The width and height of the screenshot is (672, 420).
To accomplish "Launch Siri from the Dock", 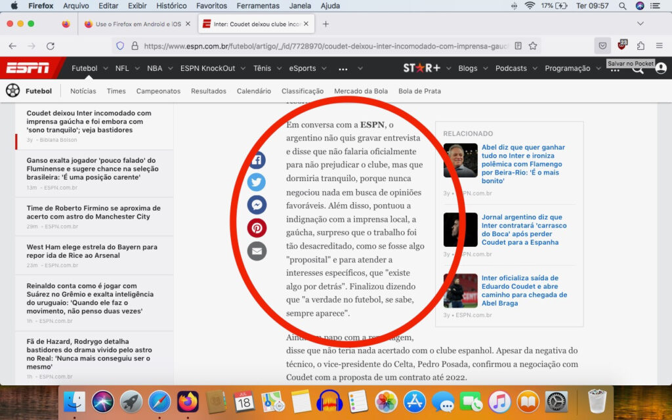I will (x=103, y=402).
